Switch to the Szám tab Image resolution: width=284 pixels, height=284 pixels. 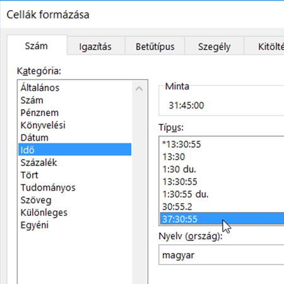point(37,45)
